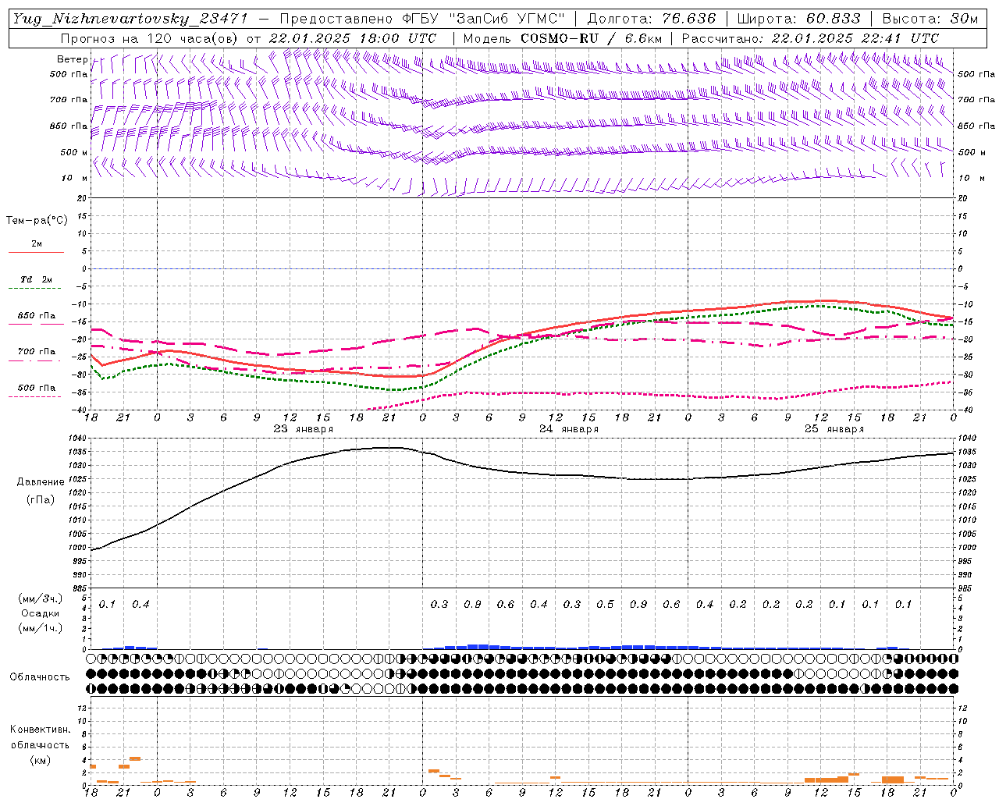Click the 700 гПа temperature legend label
999x799 pixels.
(37, 351)
